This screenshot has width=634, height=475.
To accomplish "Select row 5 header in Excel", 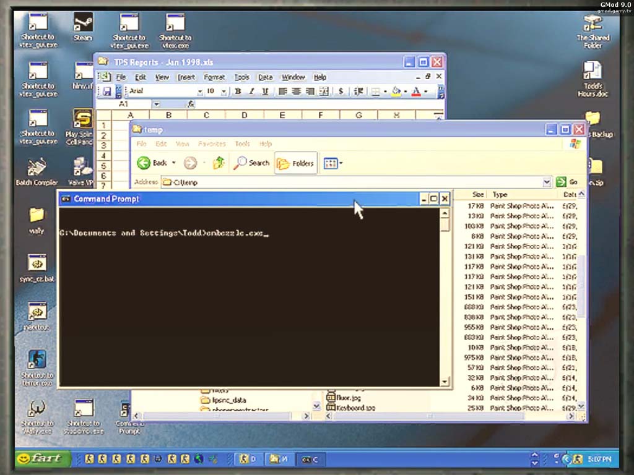I will click(x=103, y=166).
